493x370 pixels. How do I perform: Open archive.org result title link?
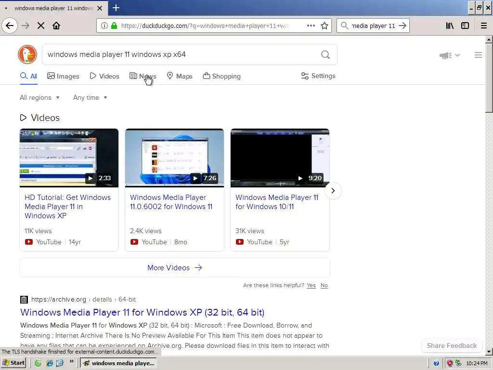pyautogui.click(x=143, y=312)
